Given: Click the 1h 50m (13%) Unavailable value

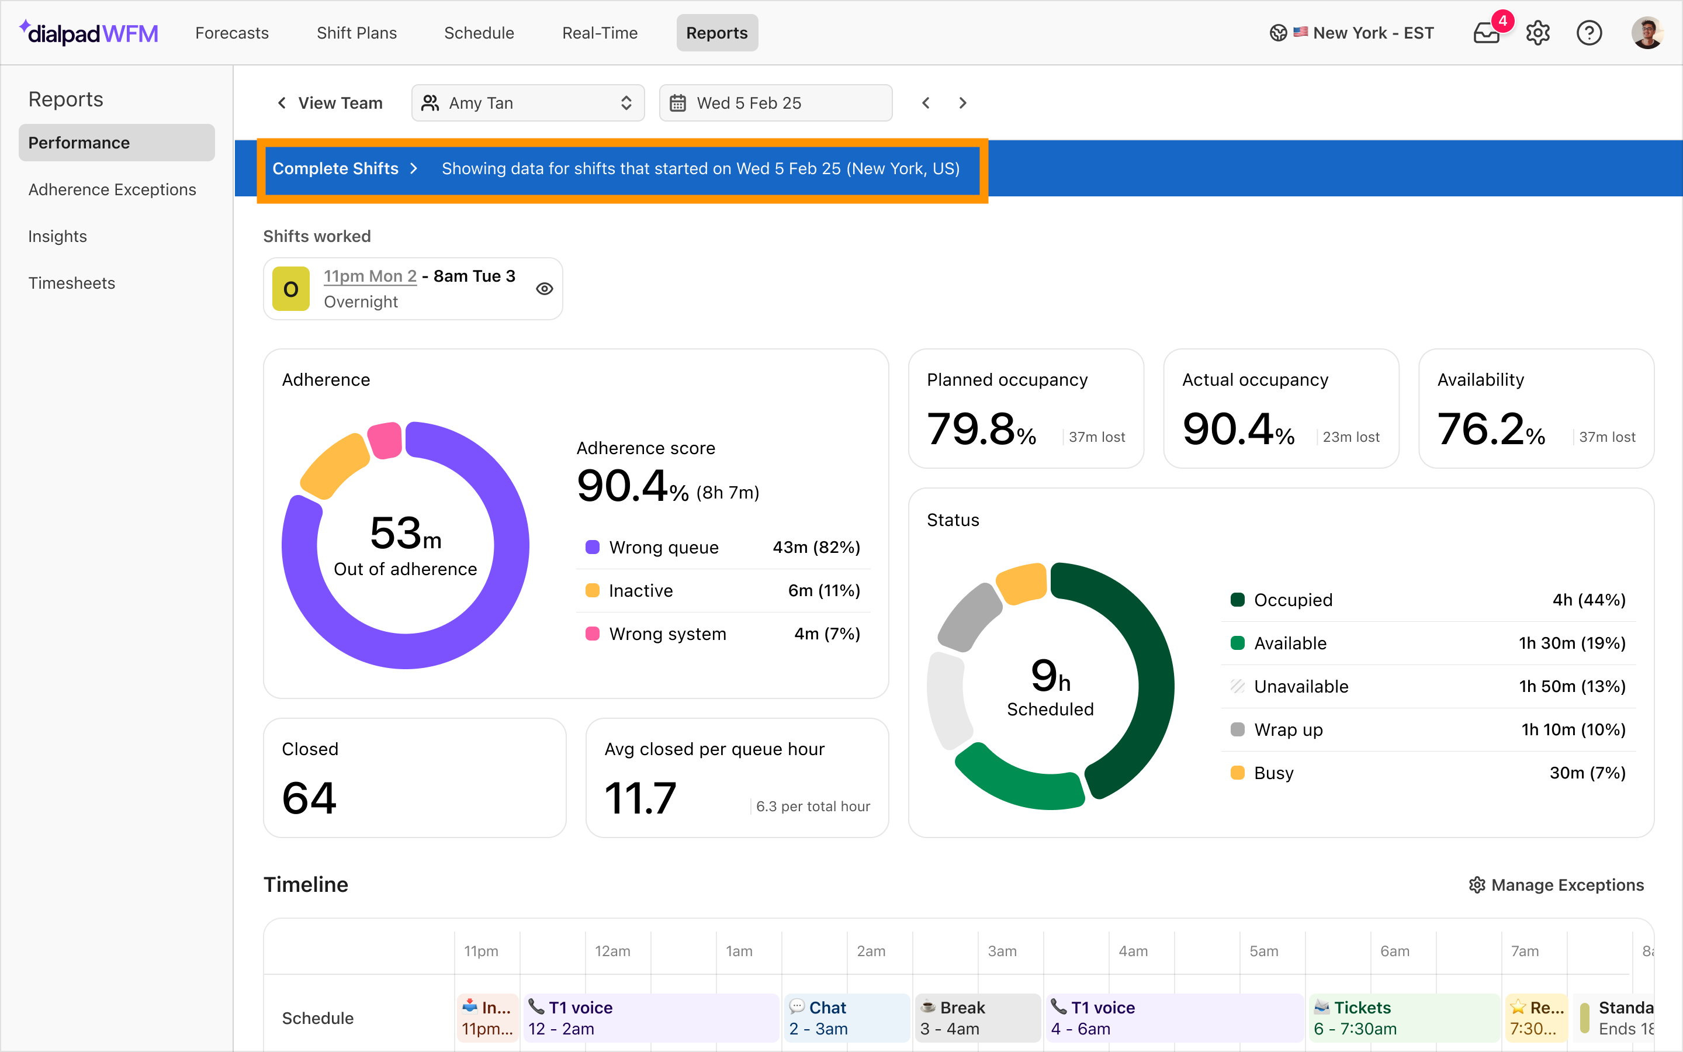Looking at the screenshot, I should (x=1573, y=686).
